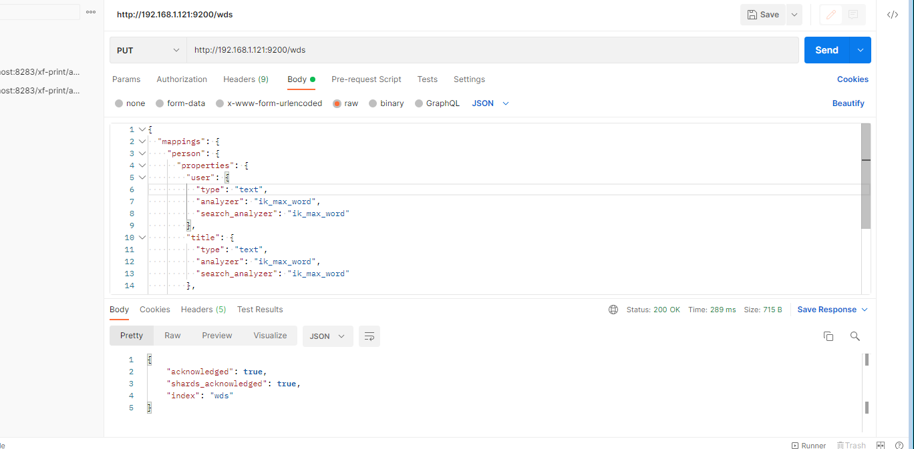Expand the Save options arrow

pos(794,15)
